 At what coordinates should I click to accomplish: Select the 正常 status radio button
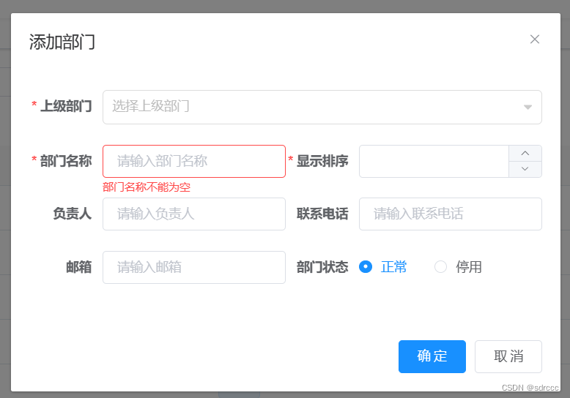click(366, 267)
